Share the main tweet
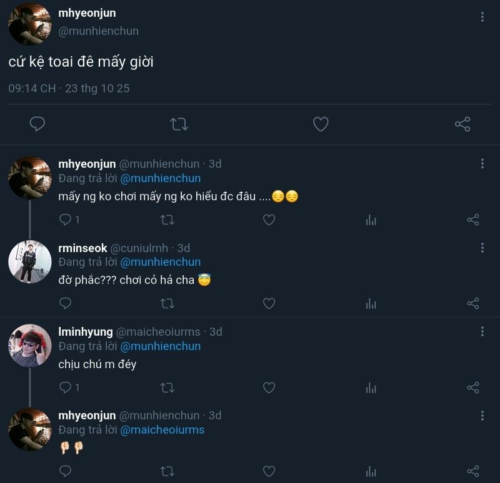The width and height of the screenshot is (500, 483). click(x=462, y=124)
